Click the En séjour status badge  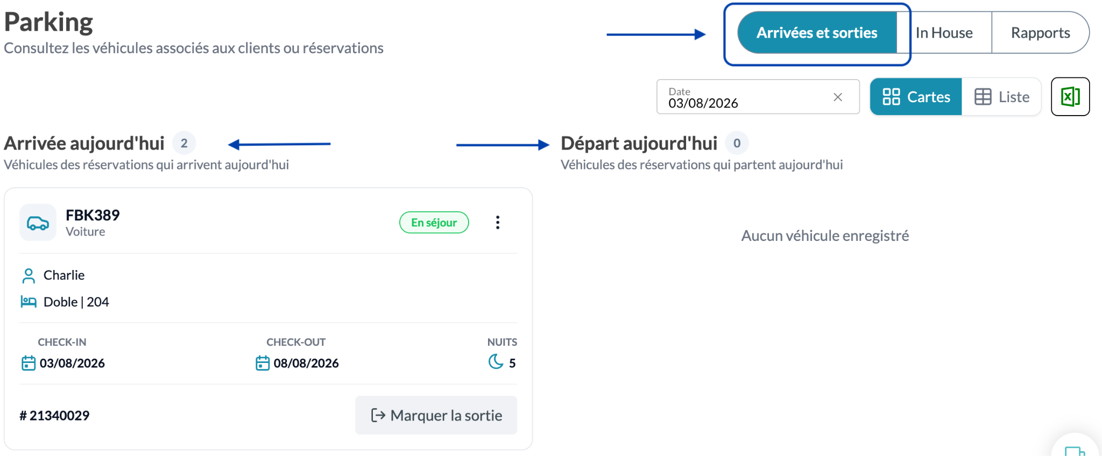(x=434, y=223)
